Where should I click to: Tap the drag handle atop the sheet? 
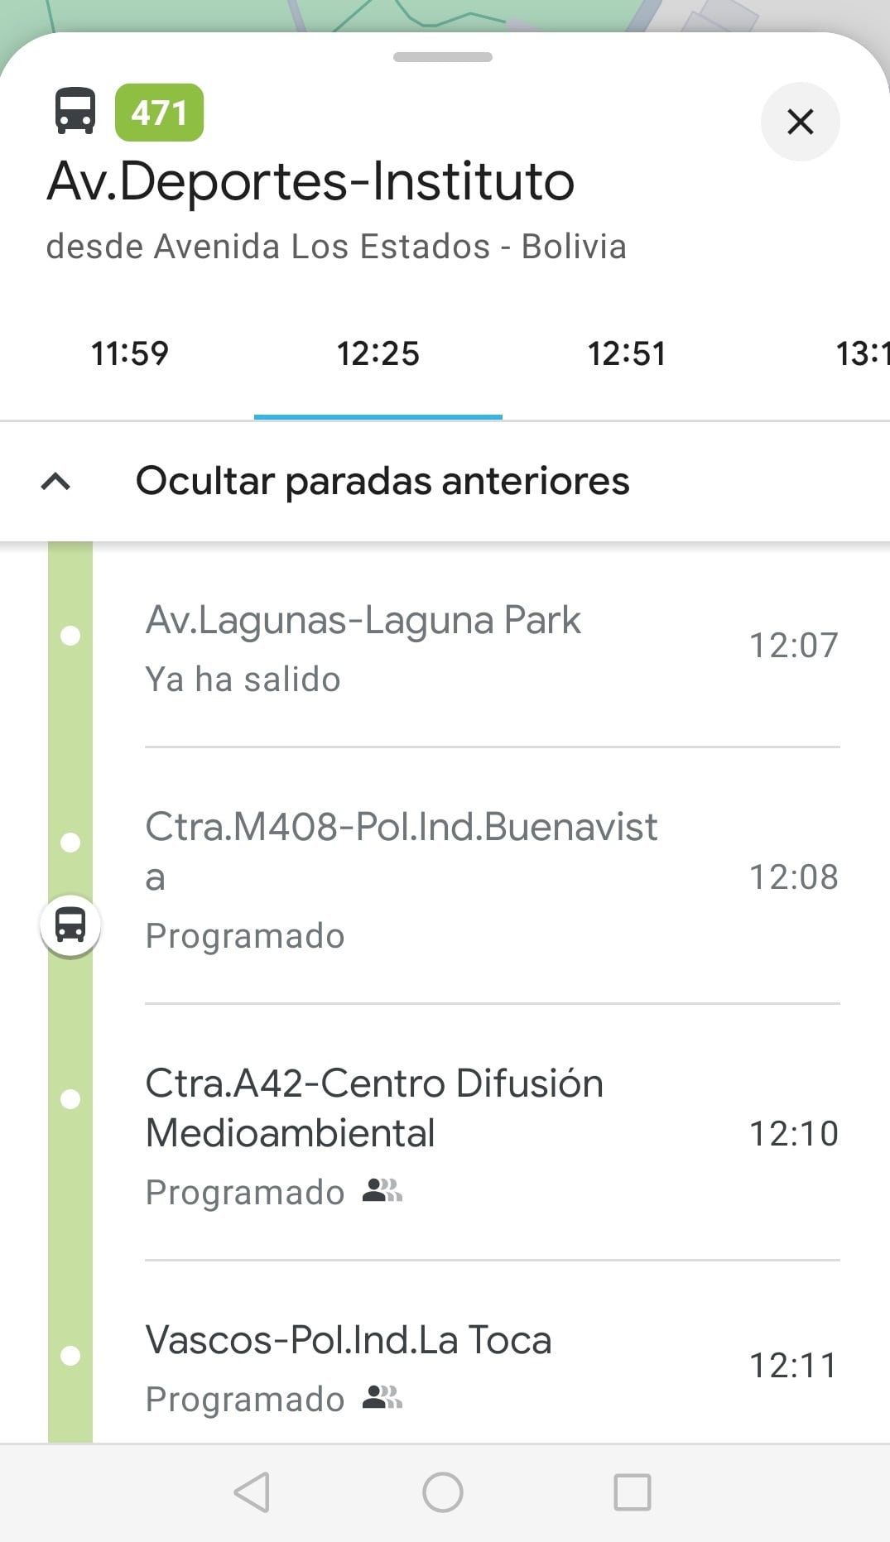[443, 57]
